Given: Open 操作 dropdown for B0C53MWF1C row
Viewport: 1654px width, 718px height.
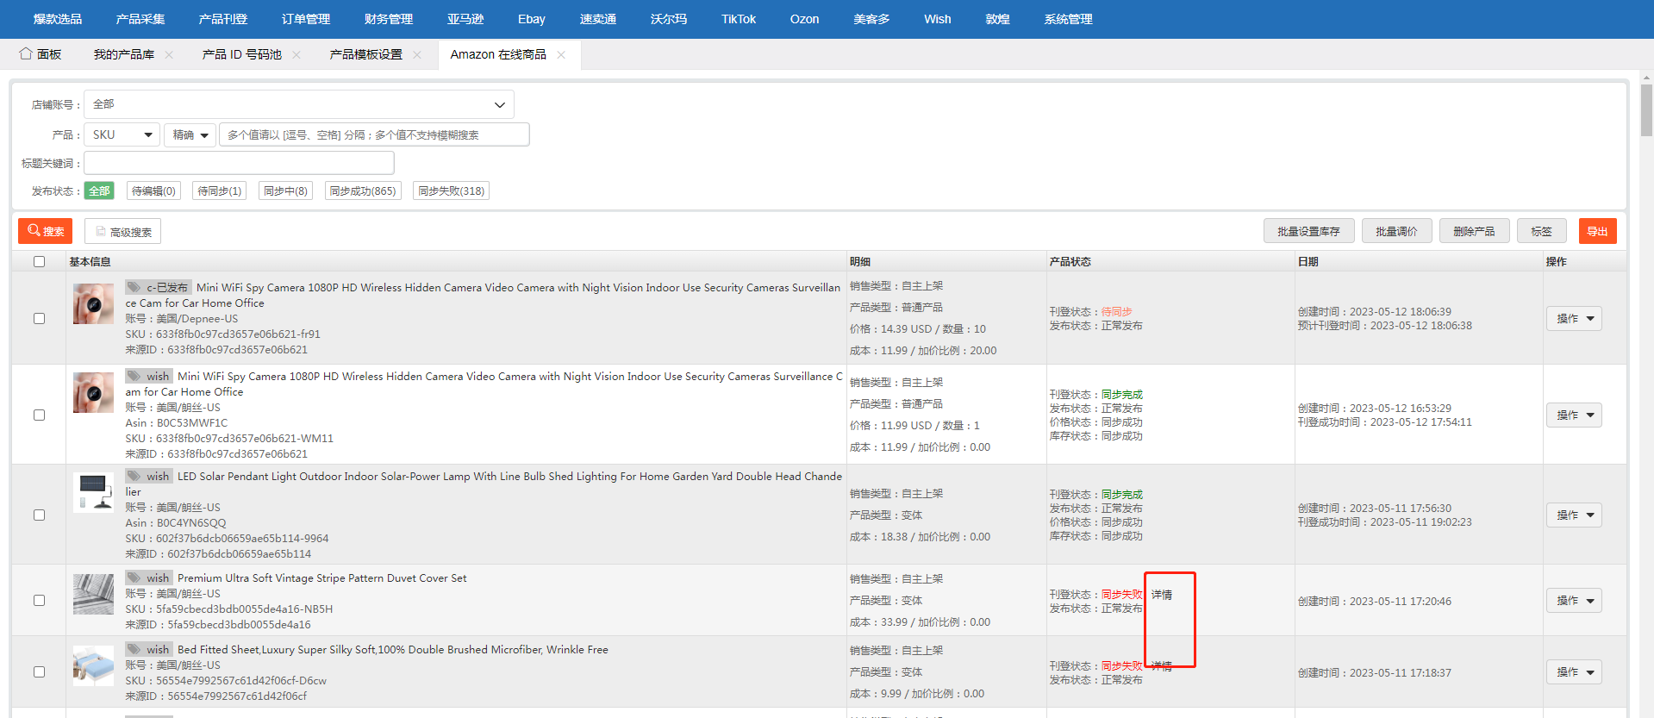Looking at the screenshot, I should [1574, 415].
